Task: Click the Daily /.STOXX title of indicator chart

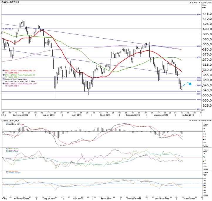Action: 10,121
